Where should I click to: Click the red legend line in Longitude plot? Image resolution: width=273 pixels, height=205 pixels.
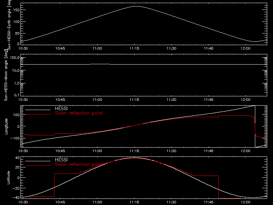[38, 114]
